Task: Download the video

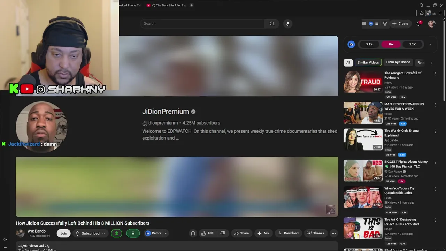Action: coord(288,233)
